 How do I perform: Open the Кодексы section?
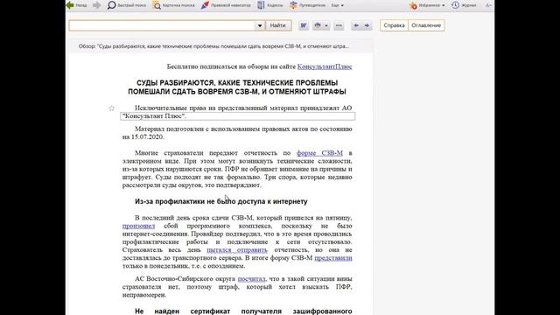(270, 5)
